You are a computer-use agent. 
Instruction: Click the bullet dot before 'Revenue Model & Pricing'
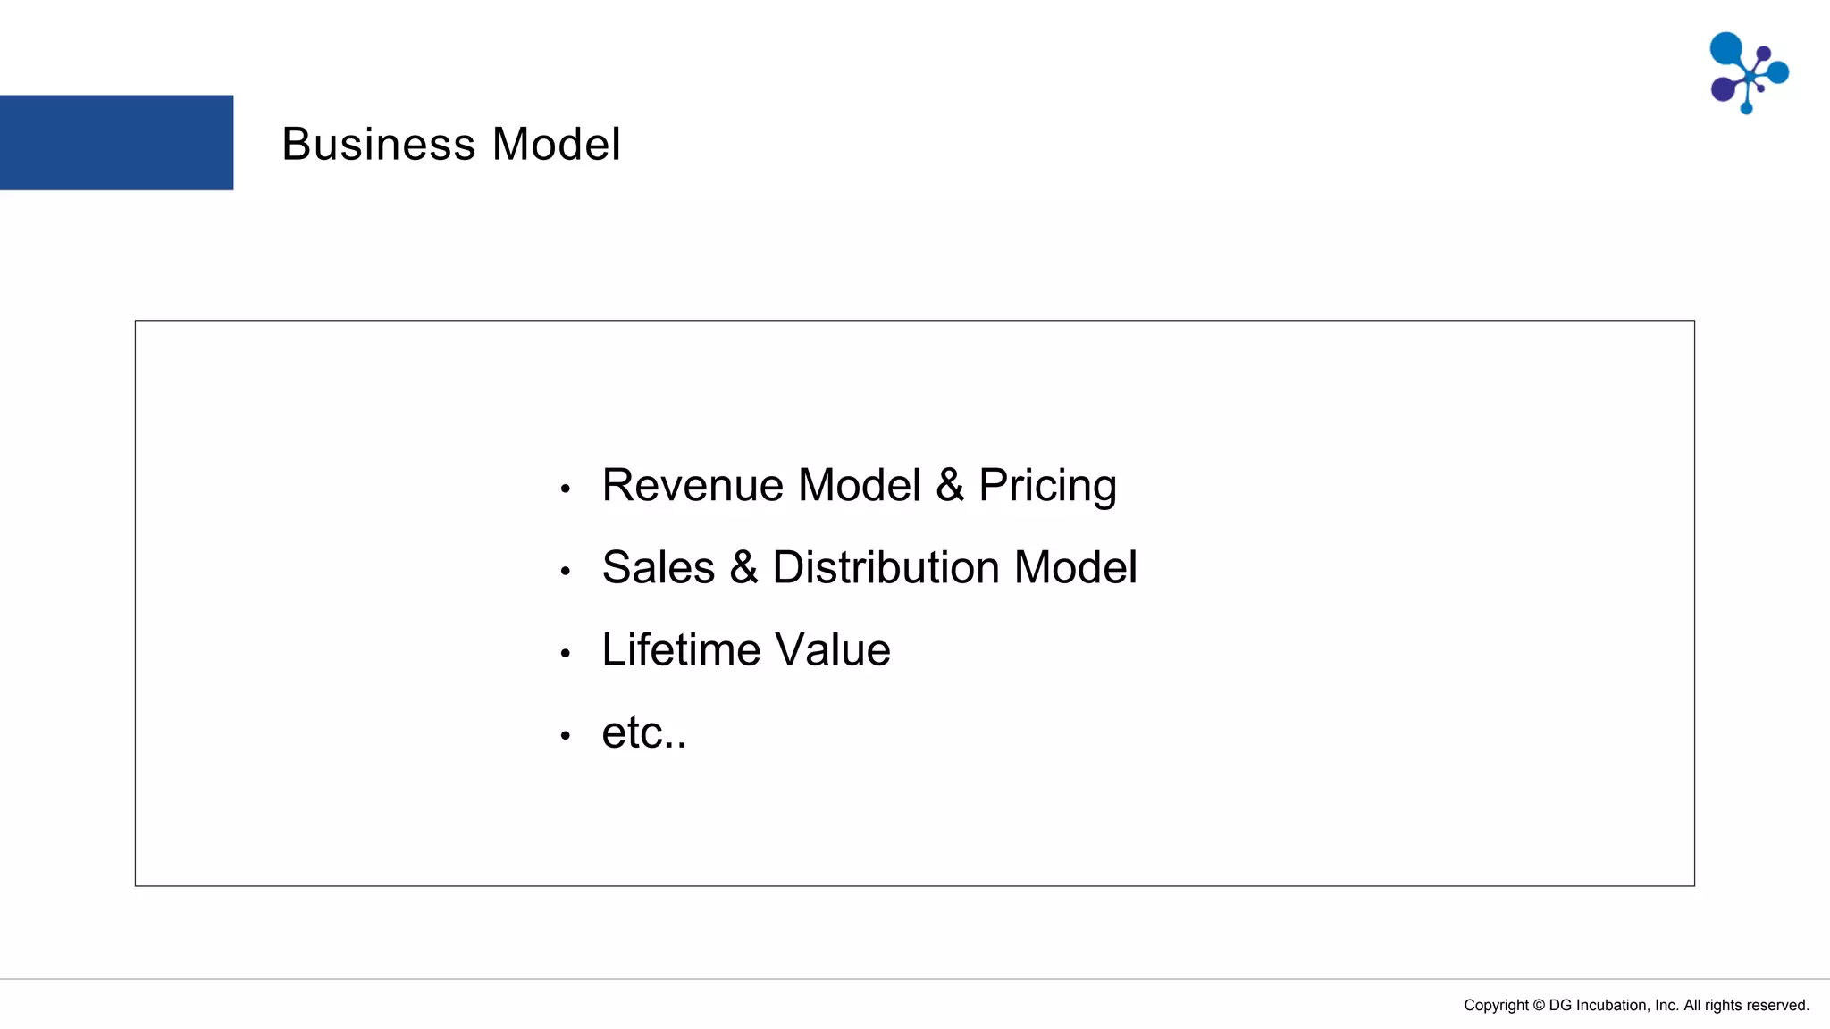tap(565, 489)
